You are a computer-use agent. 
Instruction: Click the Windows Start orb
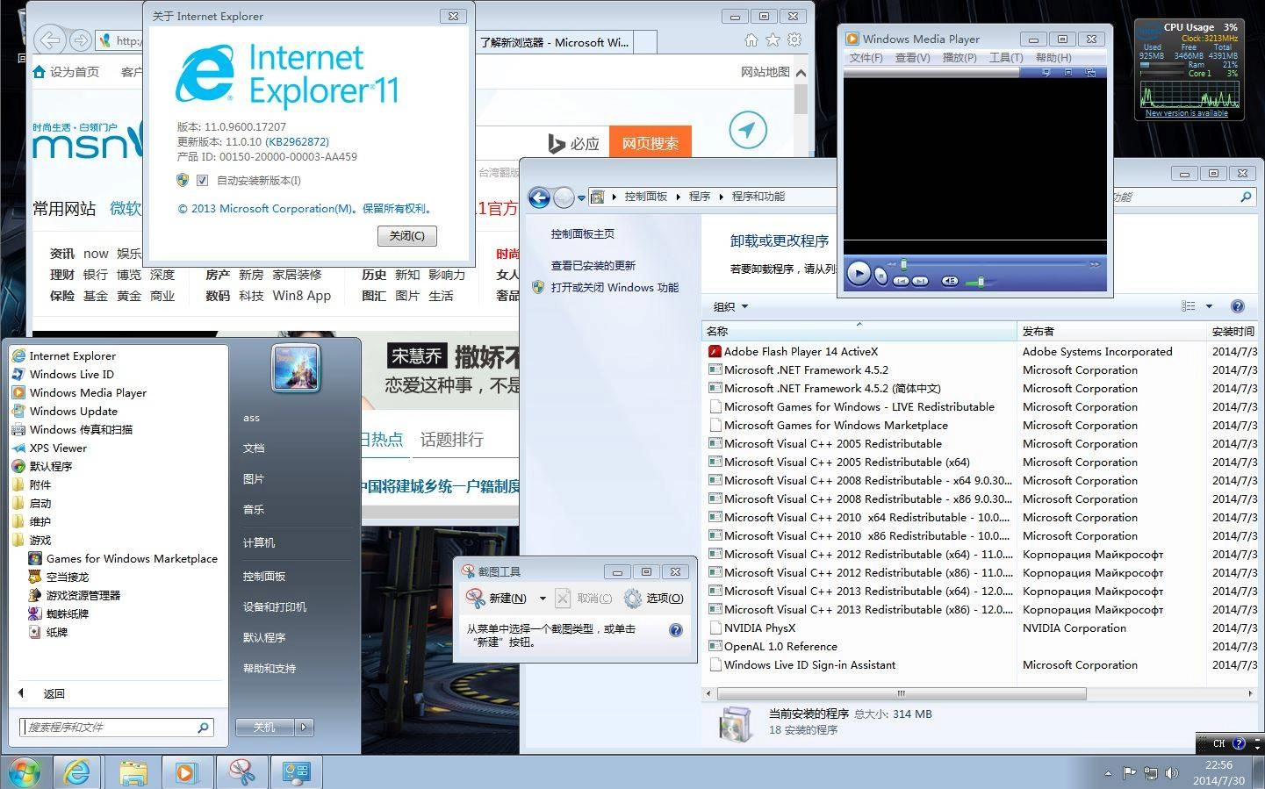click(x=25, y=772)
